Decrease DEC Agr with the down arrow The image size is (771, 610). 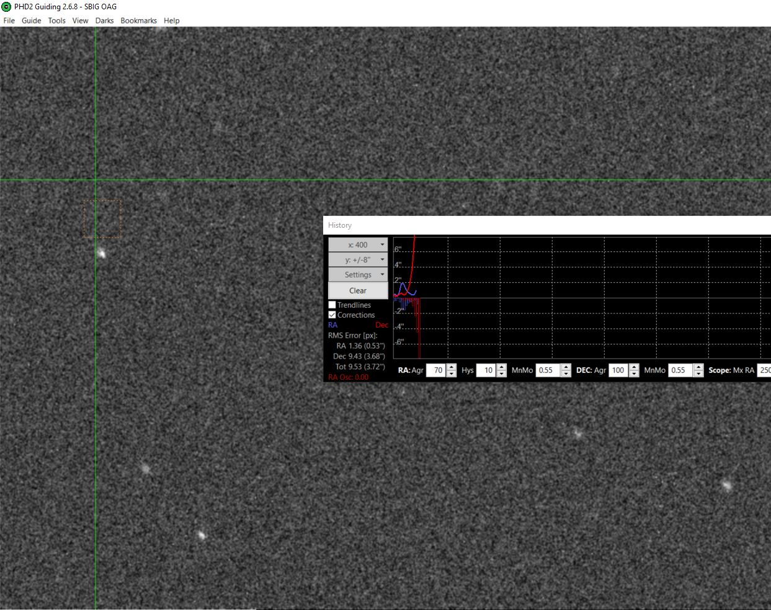point(634,374)
